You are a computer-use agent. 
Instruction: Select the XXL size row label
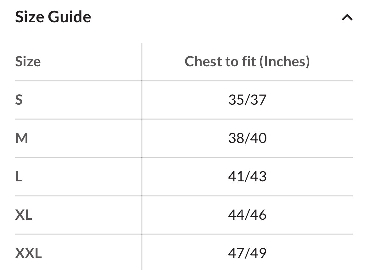[28, 253]
